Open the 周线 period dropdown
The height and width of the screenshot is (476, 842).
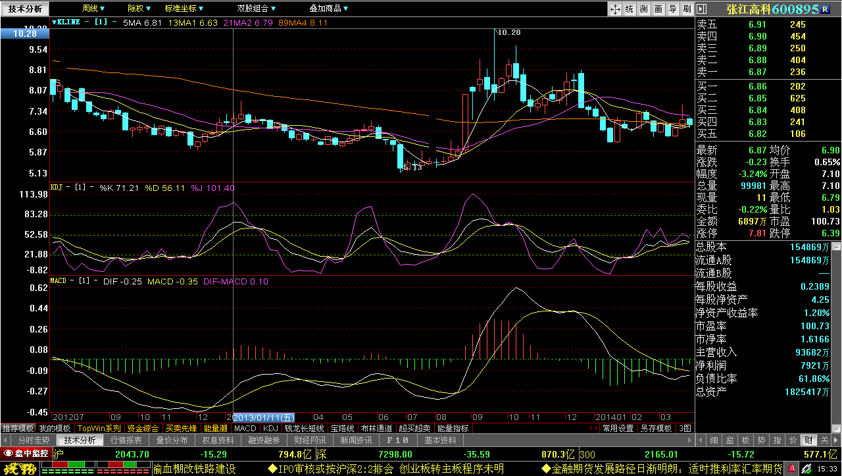click(x=93, y=9)
